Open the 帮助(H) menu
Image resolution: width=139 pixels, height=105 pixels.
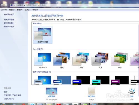35,10
